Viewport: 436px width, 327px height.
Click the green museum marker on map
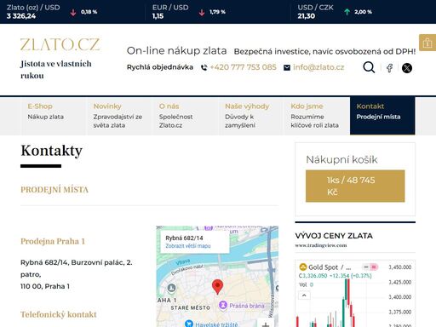point(171,288)
